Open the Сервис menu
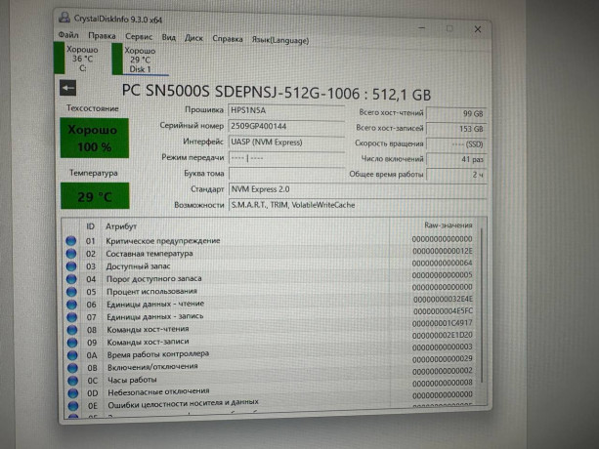The image size is (599, 449). coord(139,37)
